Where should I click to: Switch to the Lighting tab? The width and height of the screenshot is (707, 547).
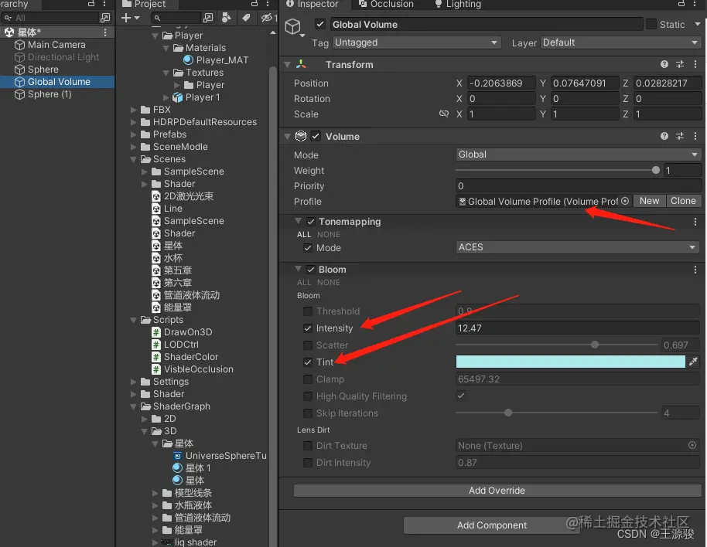pyautogui.click(x=458, y=4)
